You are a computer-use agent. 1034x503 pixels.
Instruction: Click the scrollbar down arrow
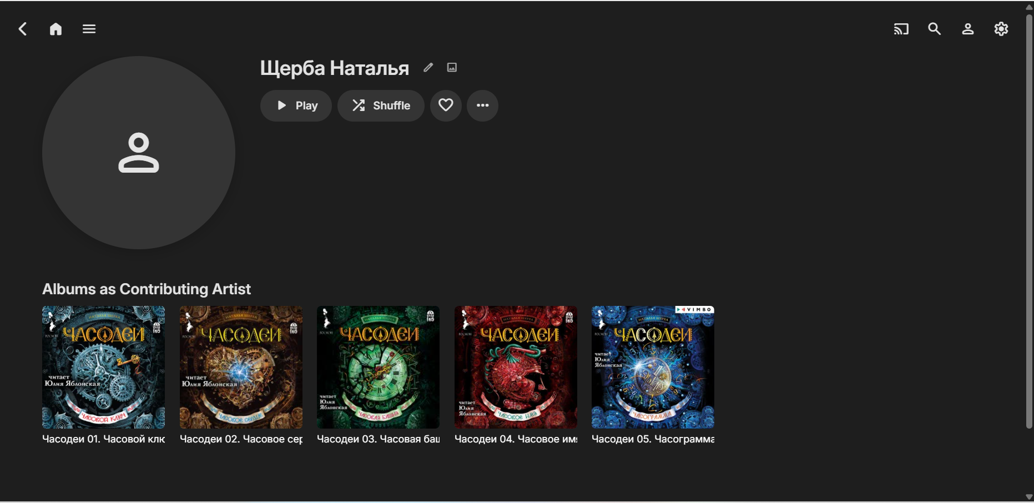click(1029, 497)
